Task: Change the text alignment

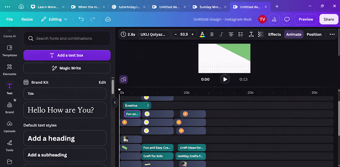Action: 231,34
